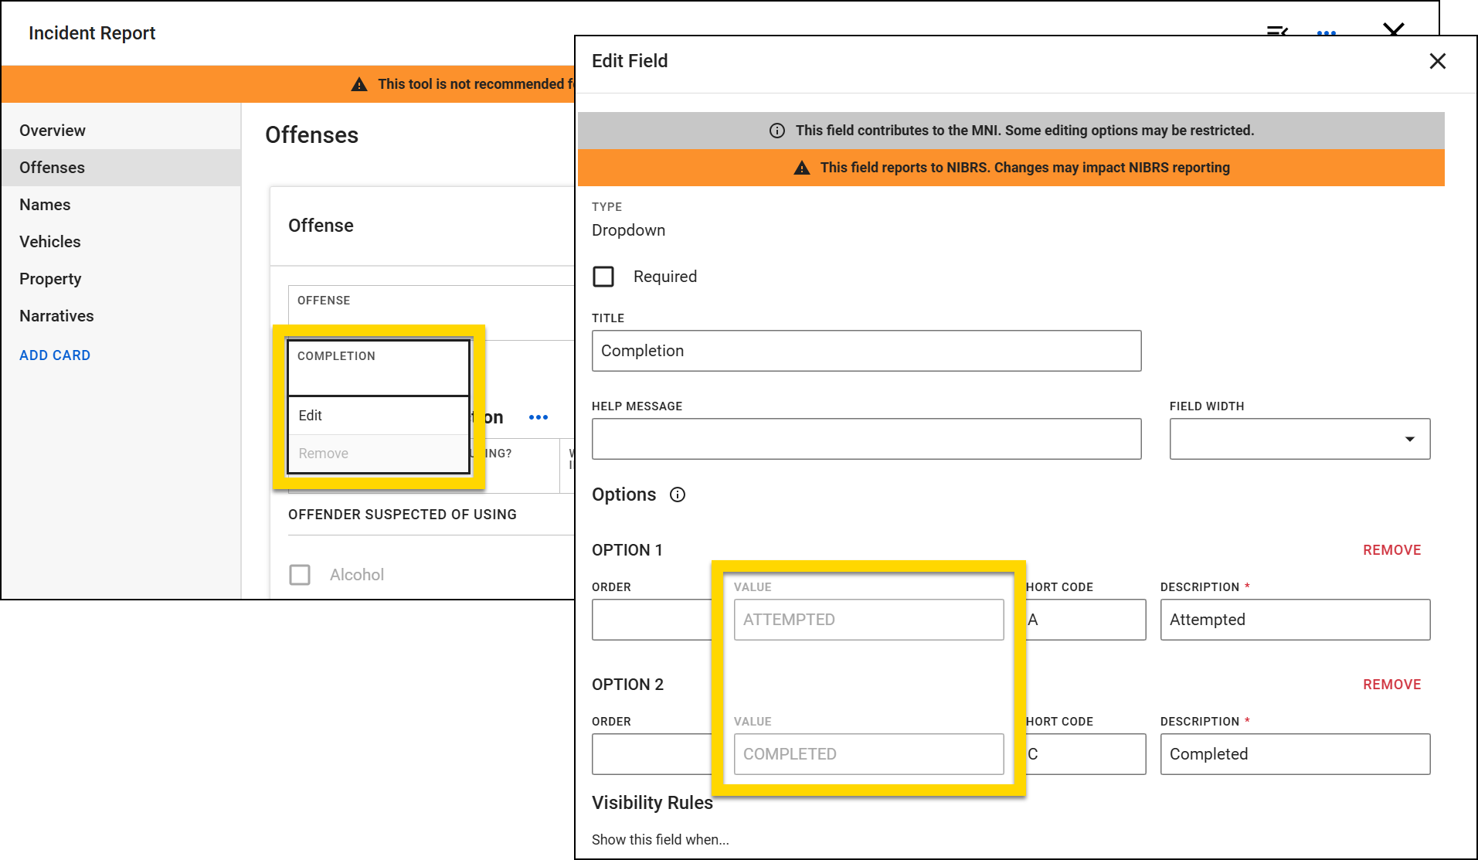Viewport: 1478px width, 860px height.
Task: Open the ellipsis menu next to the Completion section
Action: (539, 417)
